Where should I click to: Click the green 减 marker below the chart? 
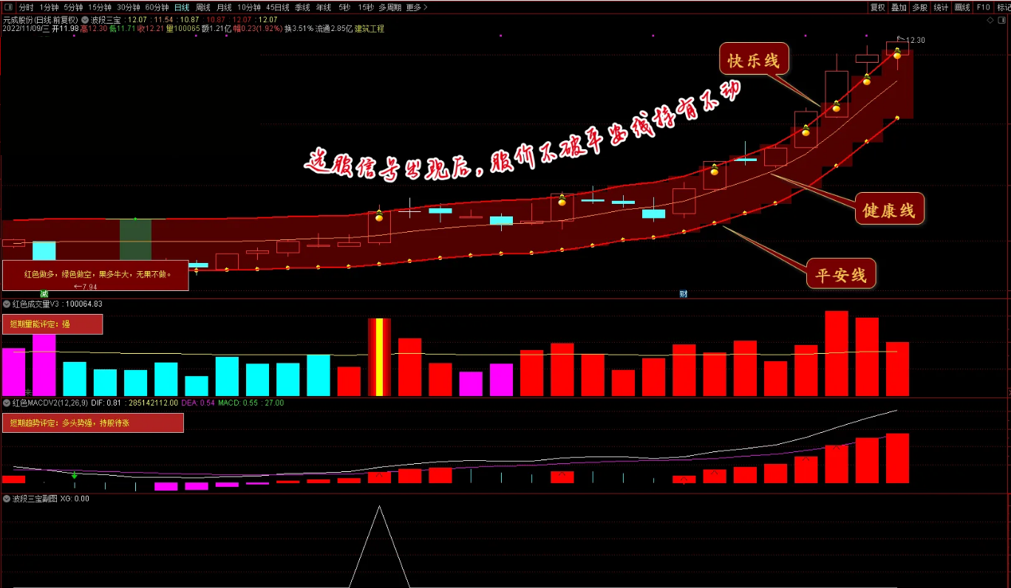[44, 294]
